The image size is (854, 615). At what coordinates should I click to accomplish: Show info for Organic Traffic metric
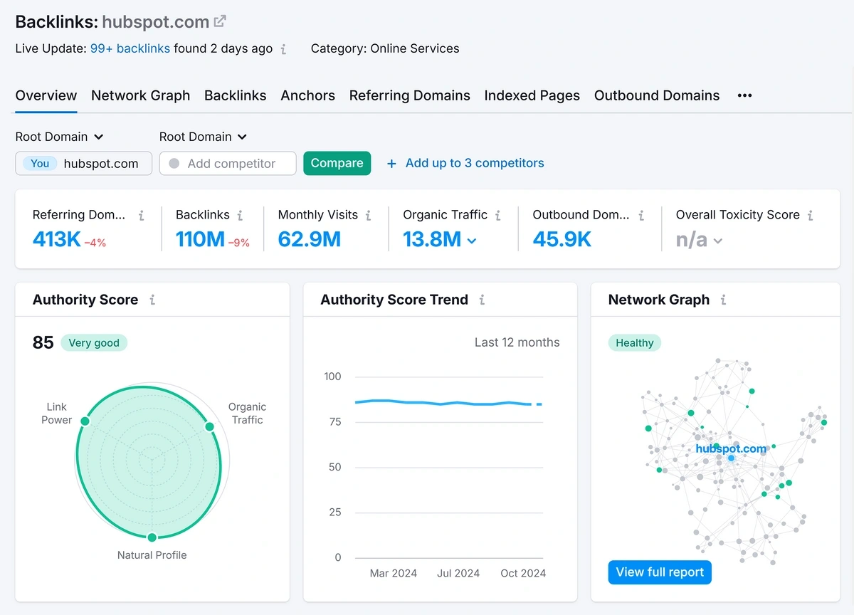(497, 215)
